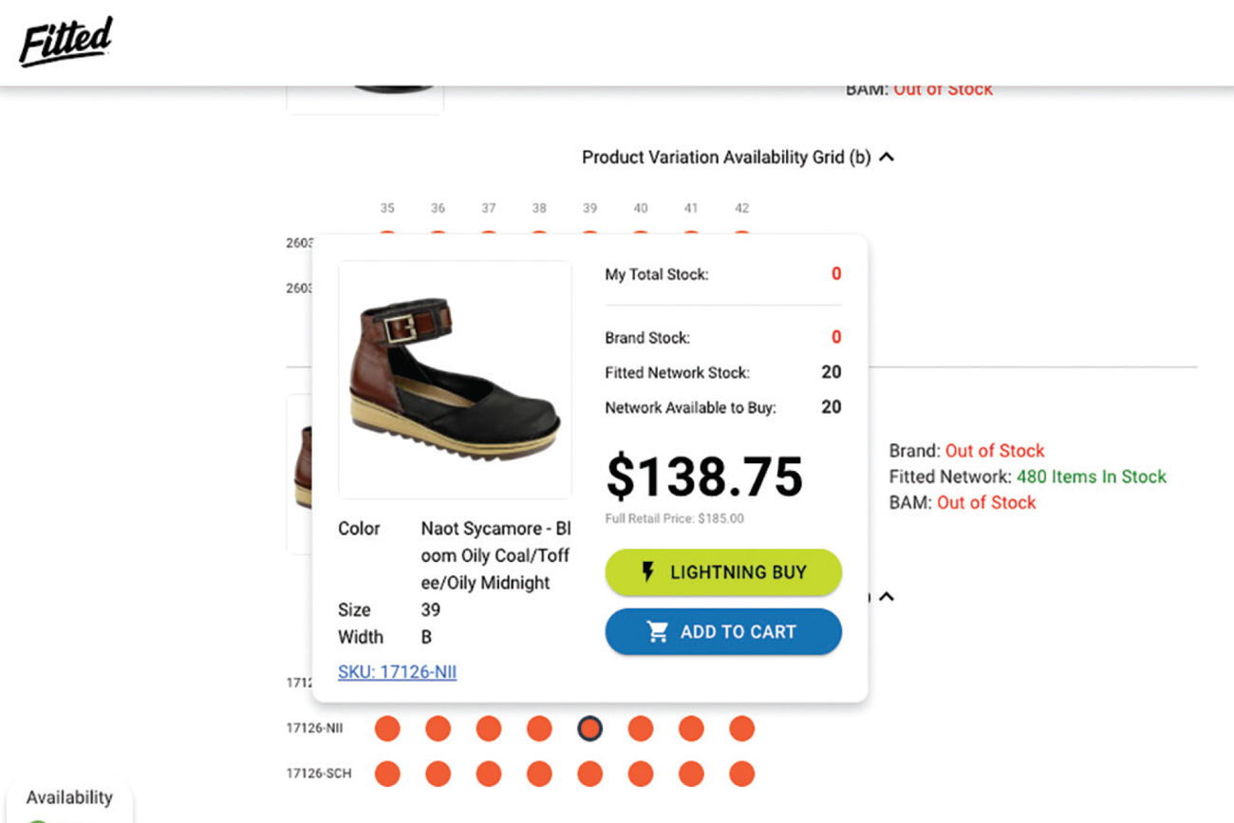
Task: Select 17126-NII first availability dot
Action: tap(387, 729)
